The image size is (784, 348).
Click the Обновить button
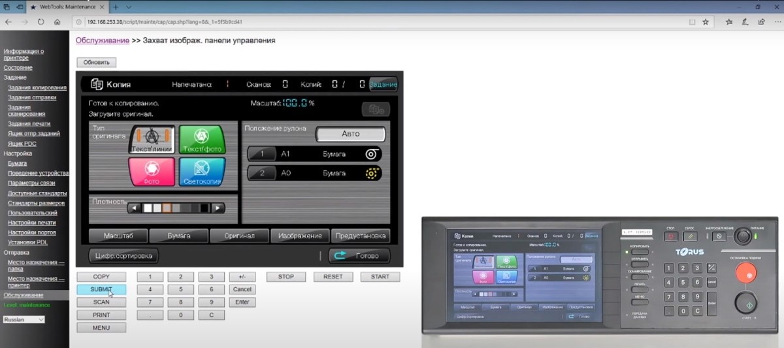pos(96,63)
